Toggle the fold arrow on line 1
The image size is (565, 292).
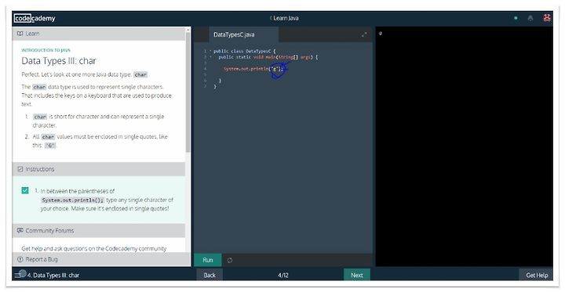pos(210,51)
